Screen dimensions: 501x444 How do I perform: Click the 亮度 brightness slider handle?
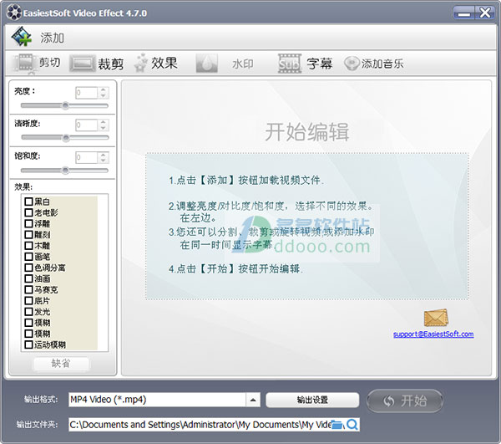pos(65,105)
